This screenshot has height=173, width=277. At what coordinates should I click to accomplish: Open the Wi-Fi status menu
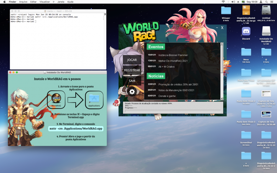tap(223, 2)
